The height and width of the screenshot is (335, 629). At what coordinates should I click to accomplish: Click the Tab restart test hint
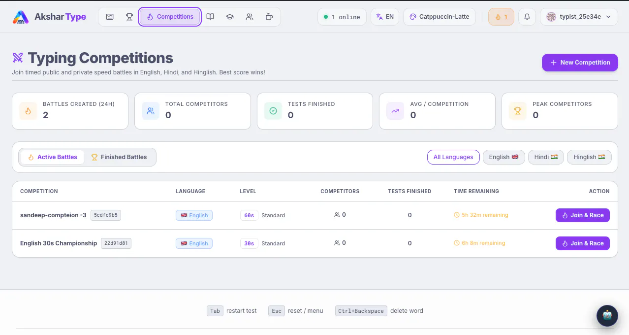232,311
